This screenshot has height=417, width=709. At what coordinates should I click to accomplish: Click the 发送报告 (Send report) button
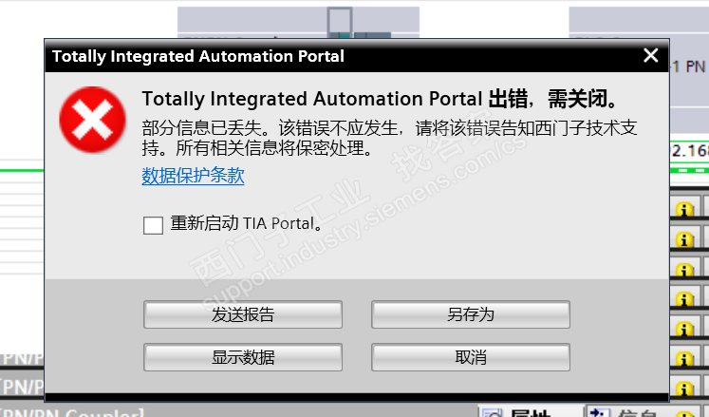[243, 314]
